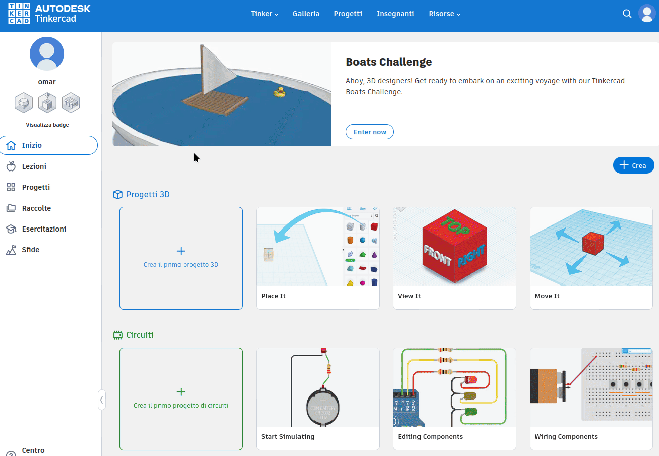Click the graduation cap icon beside Esercitazioni
The height and width of the screenshot is (456, 659).
coord(11,229)
